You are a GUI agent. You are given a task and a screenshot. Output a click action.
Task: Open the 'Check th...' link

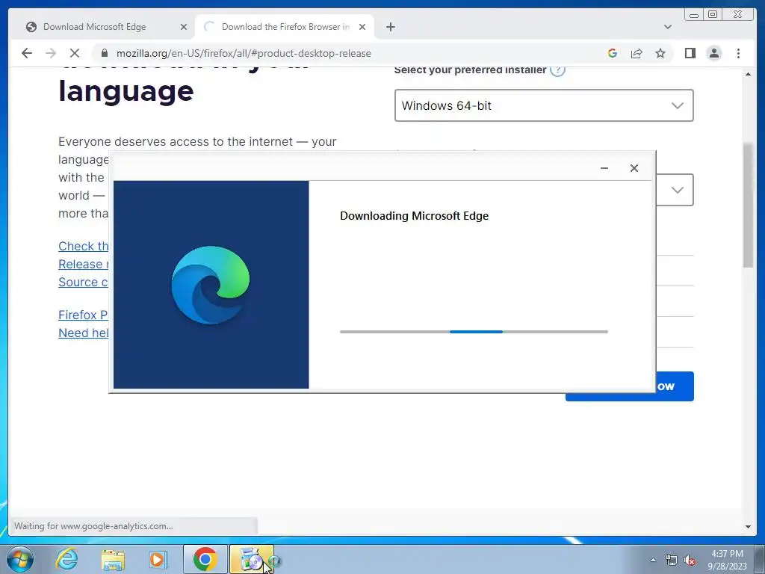[x=84, y=246]
